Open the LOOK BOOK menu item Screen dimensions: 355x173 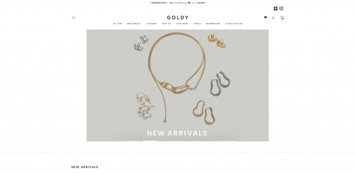point(182,24)
